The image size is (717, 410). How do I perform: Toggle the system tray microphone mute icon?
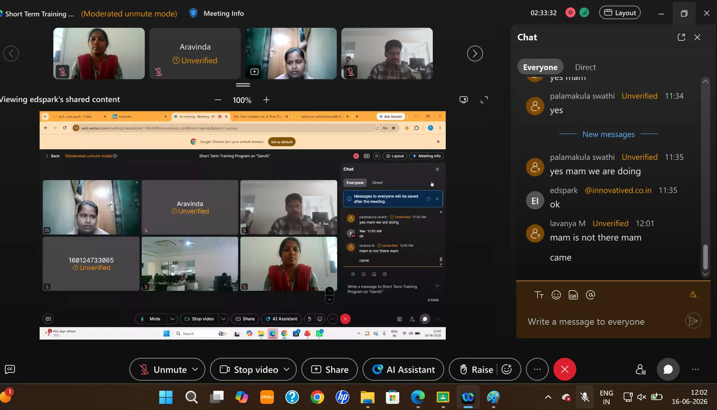584,397
